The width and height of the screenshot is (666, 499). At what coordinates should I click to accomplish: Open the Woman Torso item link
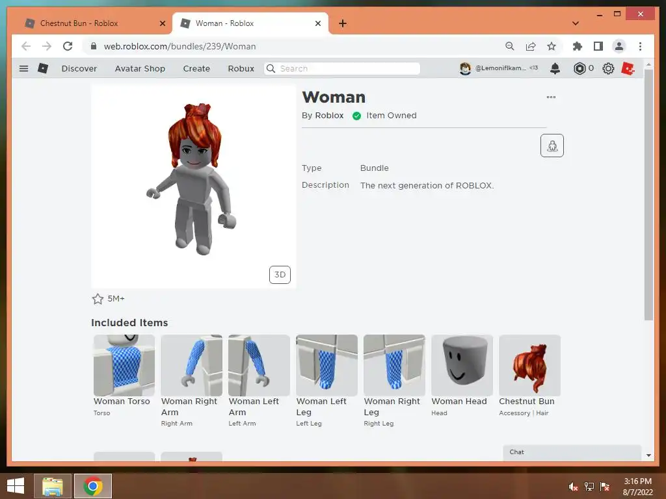(122, 402)
